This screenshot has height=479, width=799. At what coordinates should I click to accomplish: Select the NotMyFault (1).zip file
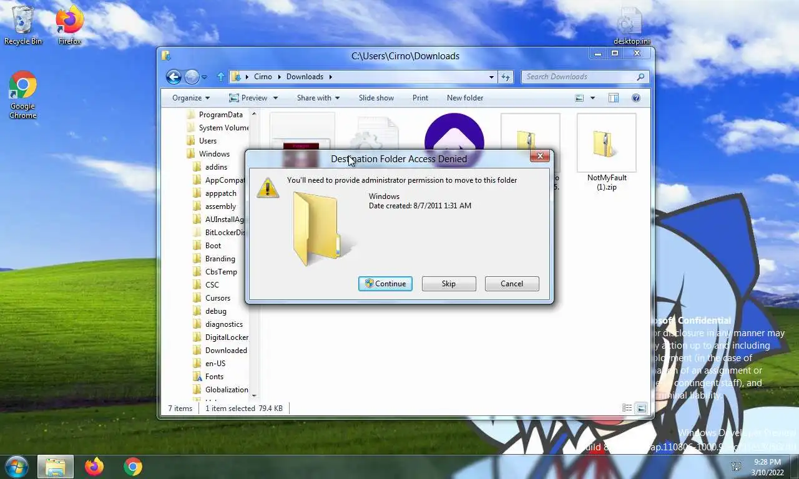(x=607, y=153)
